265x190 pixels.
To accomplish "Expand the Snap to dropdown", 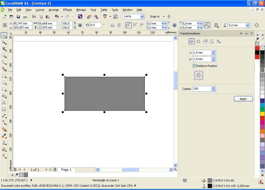I will point(164,16).
